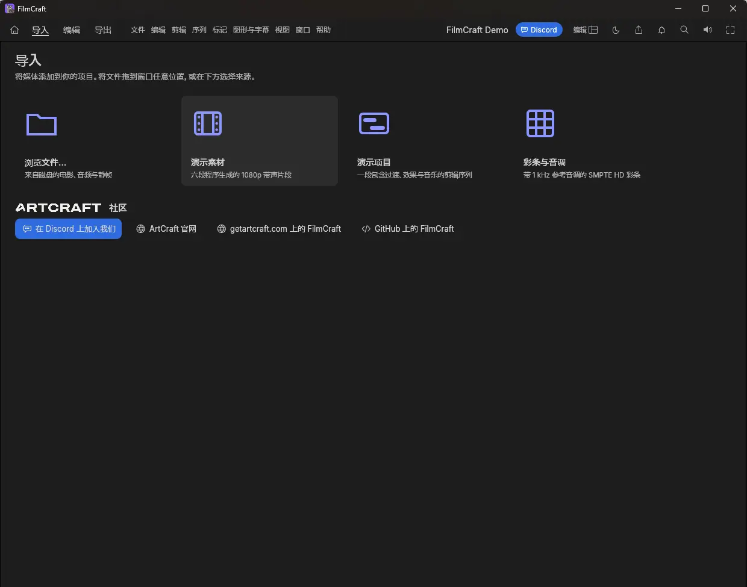Click the globe icon beside ArtCraft 官网
The image size is (747, 587).
coord(140,229)
